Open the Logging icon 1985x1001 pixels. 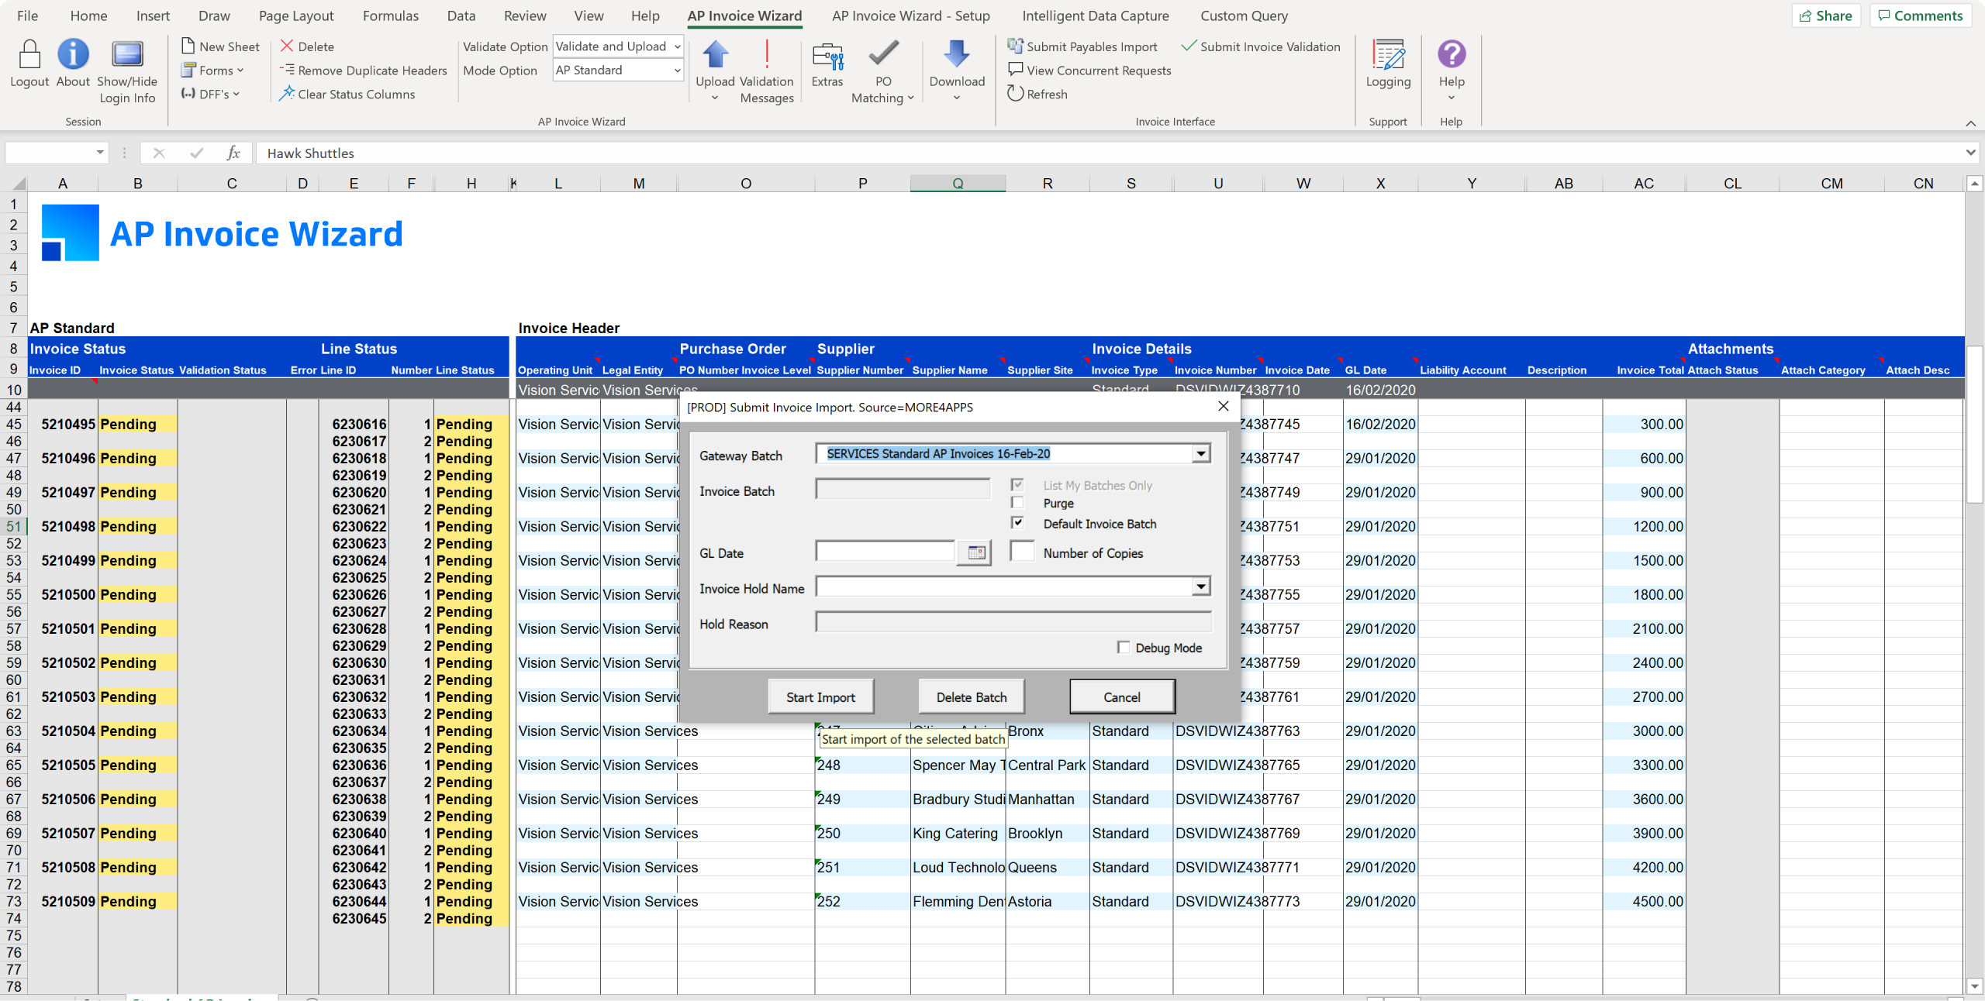(1388, 55)
